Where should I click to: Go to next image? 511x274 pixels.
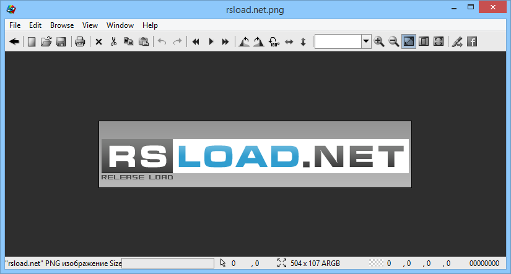click(225, 41)
